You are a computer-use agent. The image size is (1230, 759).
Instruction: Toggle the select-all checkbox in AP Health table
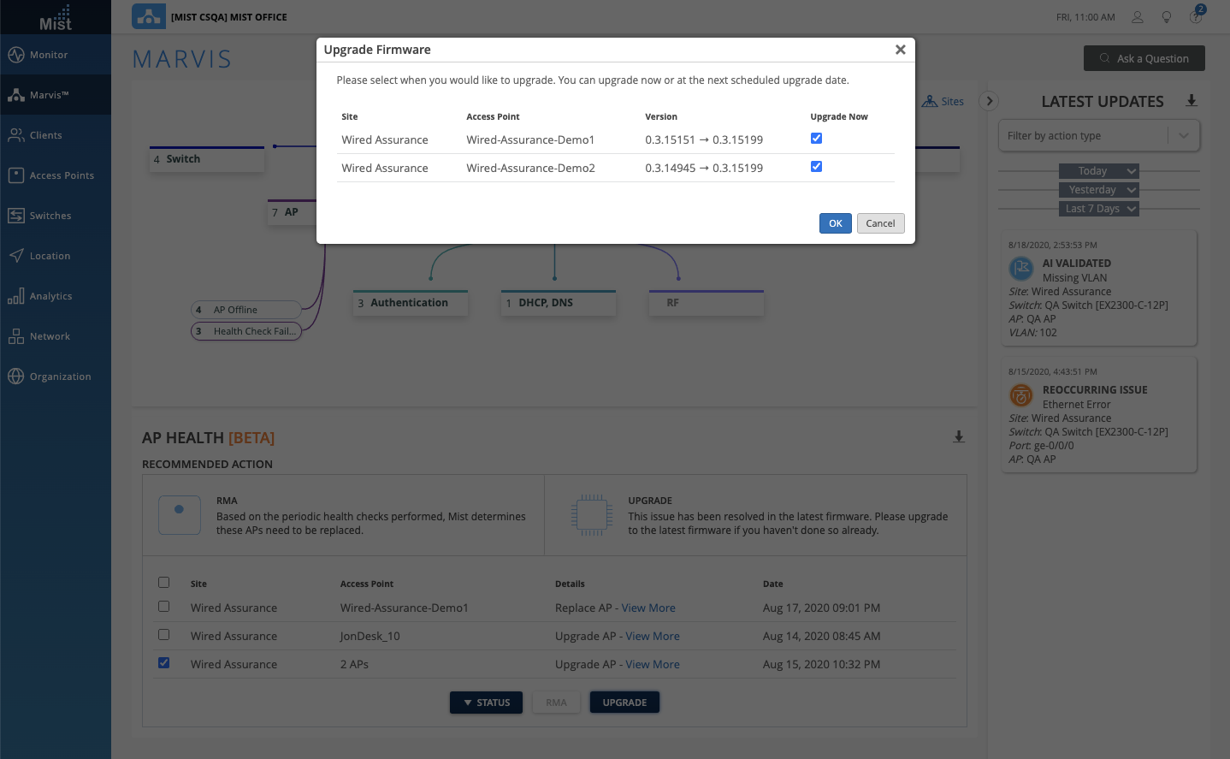[164, 583]
